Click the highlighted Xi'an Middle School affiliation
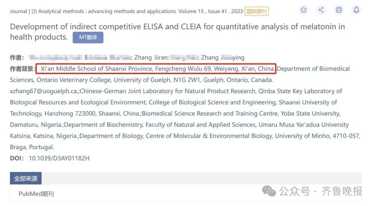The height and width of the screenshot is (206, 374). click(156, 69)
